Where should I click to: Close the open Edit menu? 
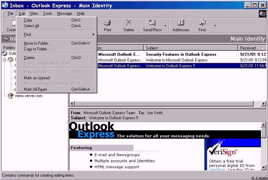click(x=22, y=13)
